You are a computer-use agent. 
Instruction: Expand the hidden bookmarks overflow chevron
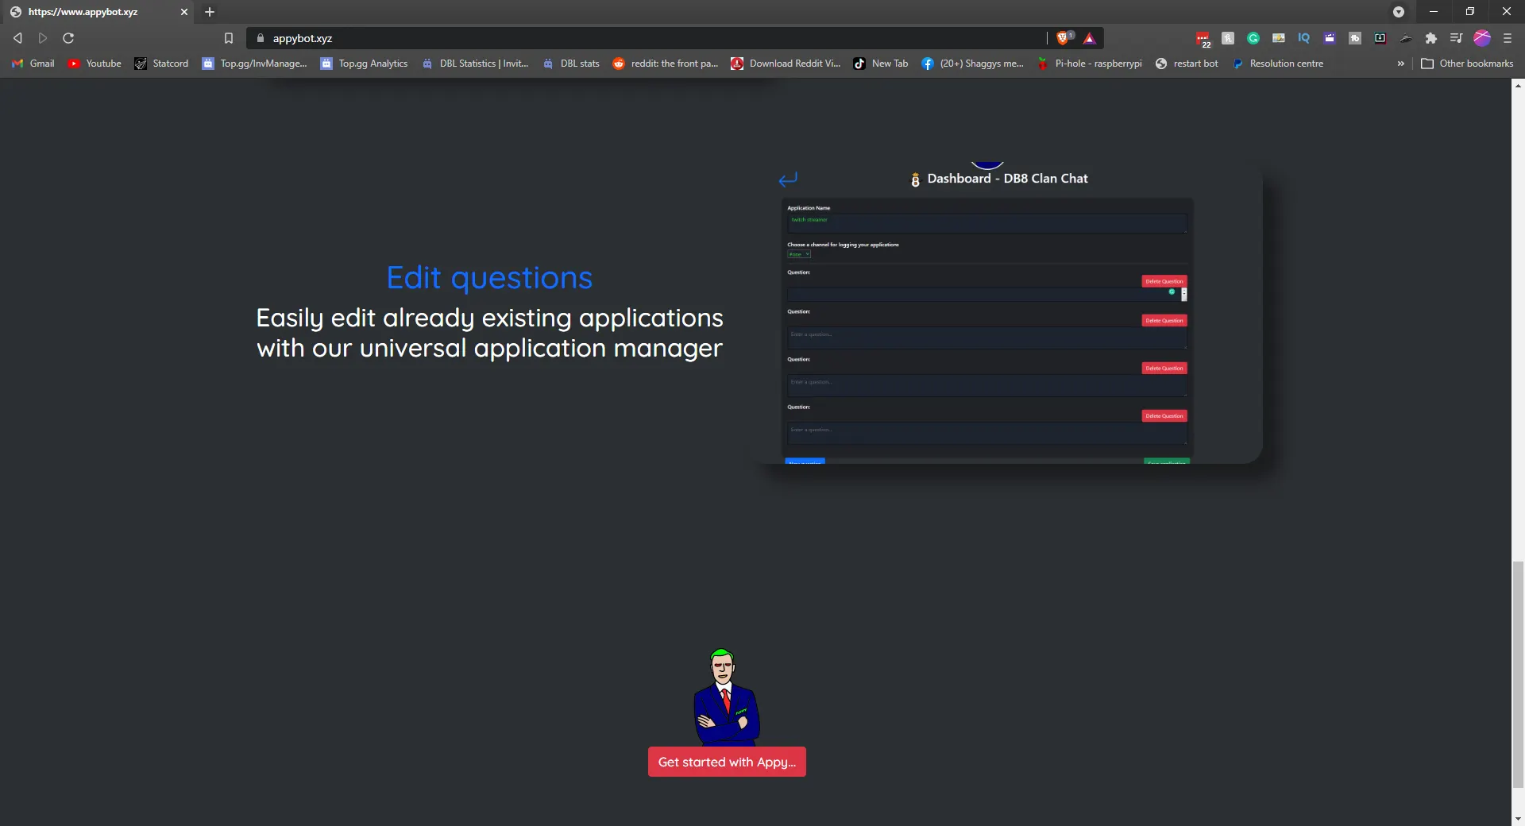point(1401,64)
